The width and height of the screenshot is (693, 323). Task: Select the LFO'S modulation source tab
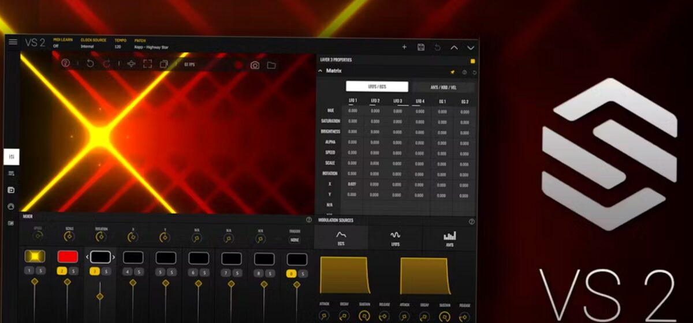pos(396,238)
